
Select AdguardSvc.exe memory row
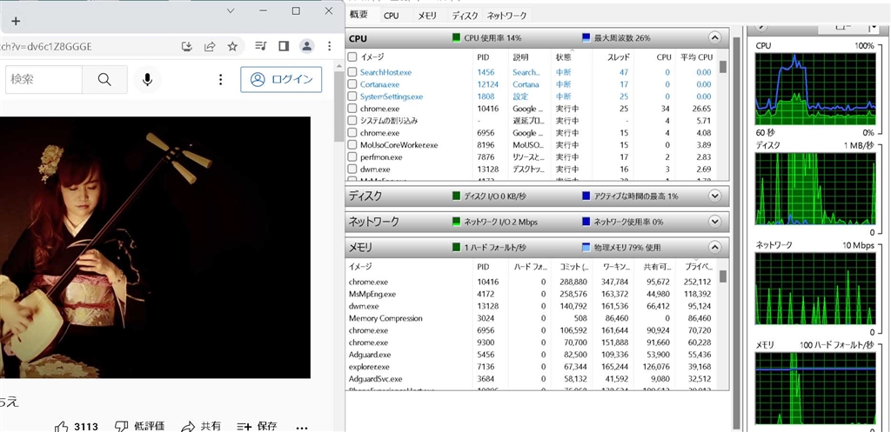532,379
